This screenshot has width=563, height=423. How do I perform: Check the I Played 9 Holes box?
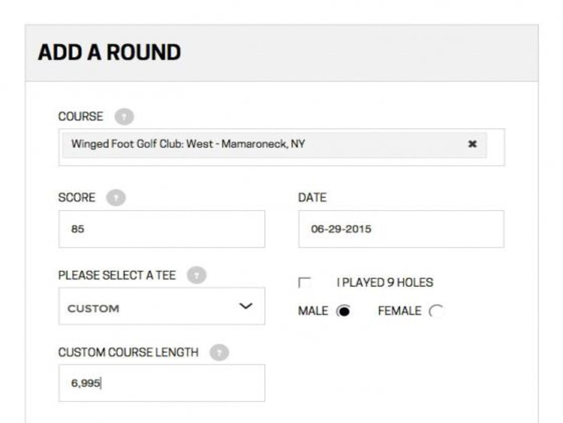tap(304, 282)
